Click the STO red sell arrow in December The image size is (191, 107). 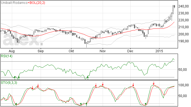(x=133, y=85)
